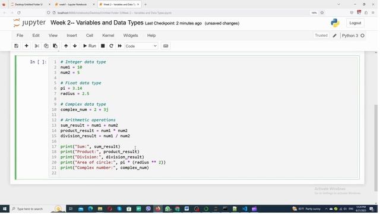Open the Windows Start menu
The height and width of the screenshot is (214, 380).
coord(5,209)
